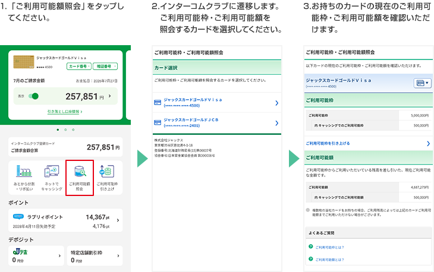The image size is (434, 272).
Task: Open billing details chevron beside 257,851円
Action: [x=110, y=96]
